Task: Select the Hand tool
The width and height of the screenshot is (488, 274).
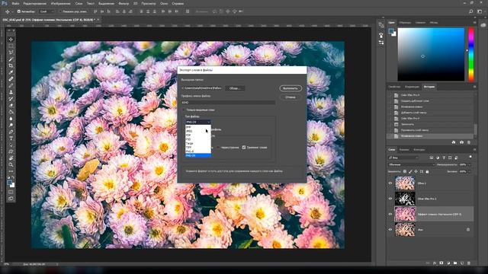Action: [11, 158]
